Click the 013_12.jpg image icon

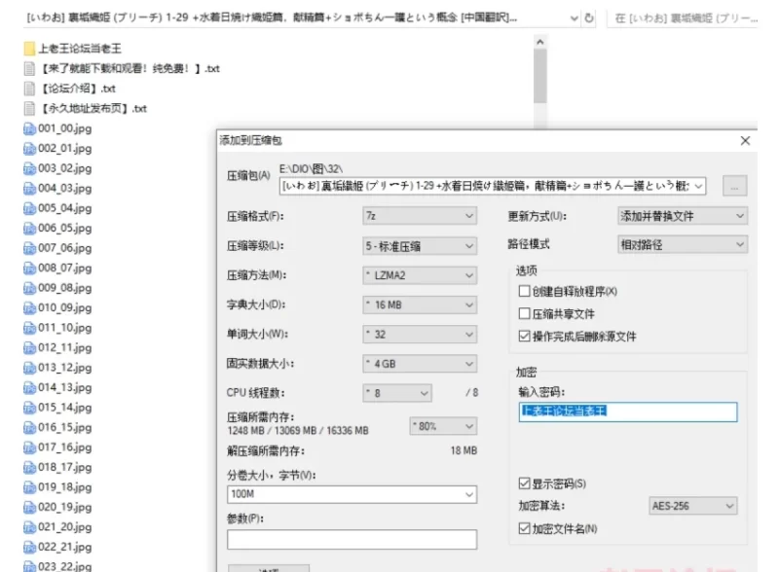click(x=29, y=368)
